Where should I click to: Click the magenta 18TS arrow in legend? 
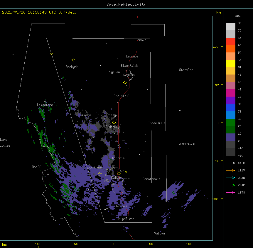click(231, 192)
